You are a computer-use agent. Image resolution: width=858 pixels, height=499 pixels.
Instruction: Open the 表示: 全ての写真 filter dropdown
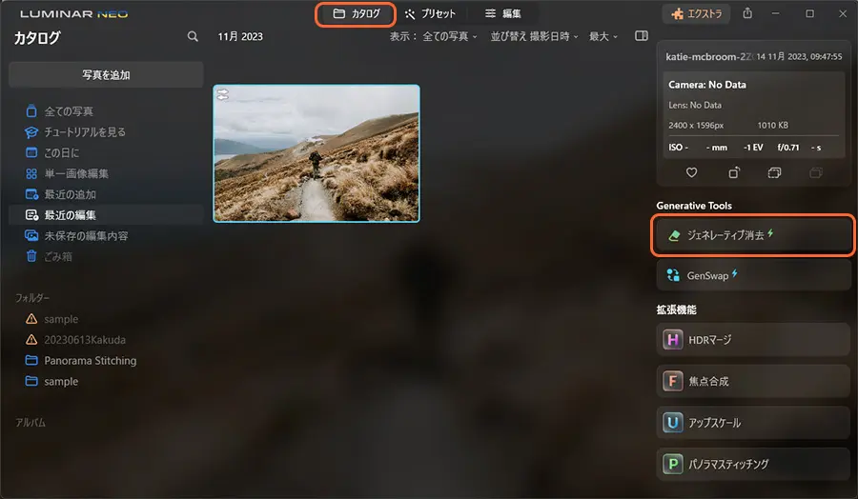pos(433,36)
